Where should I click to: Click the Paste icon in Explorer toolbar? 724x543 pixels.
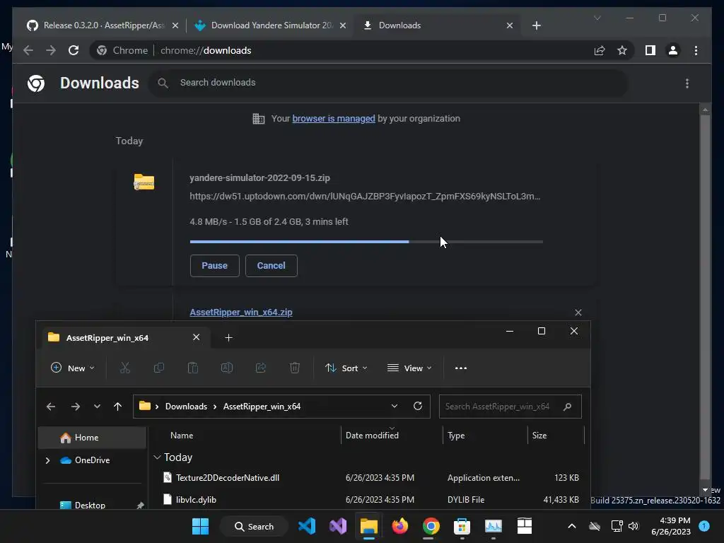192,368
